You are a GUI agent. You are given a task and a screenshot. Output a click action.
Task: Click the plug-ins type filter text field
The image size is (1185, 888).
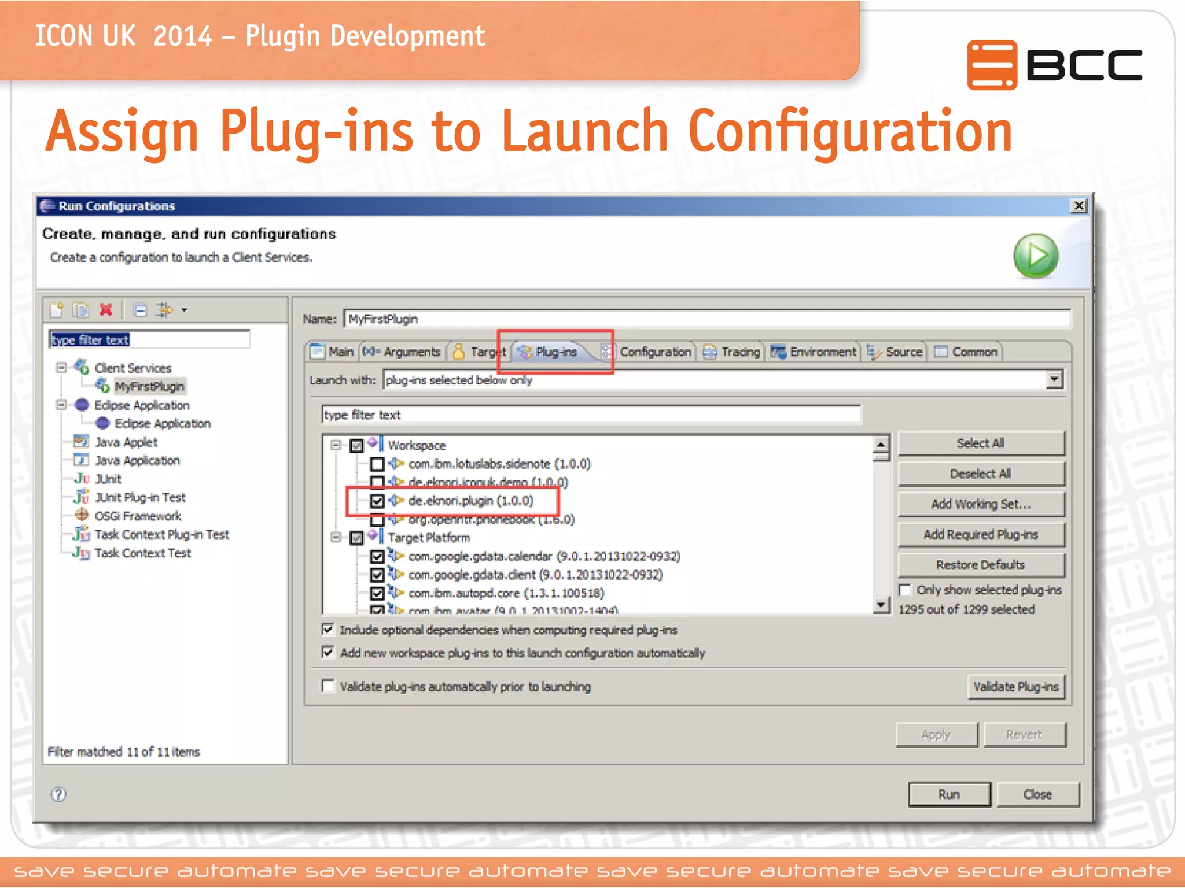click(591, 415)
